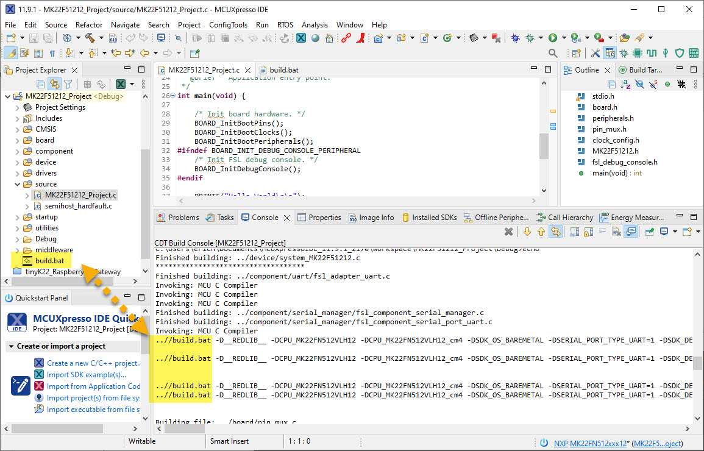
Task: Click the Collapse All icon in Project Explorer
Action: tap(40, 84)
